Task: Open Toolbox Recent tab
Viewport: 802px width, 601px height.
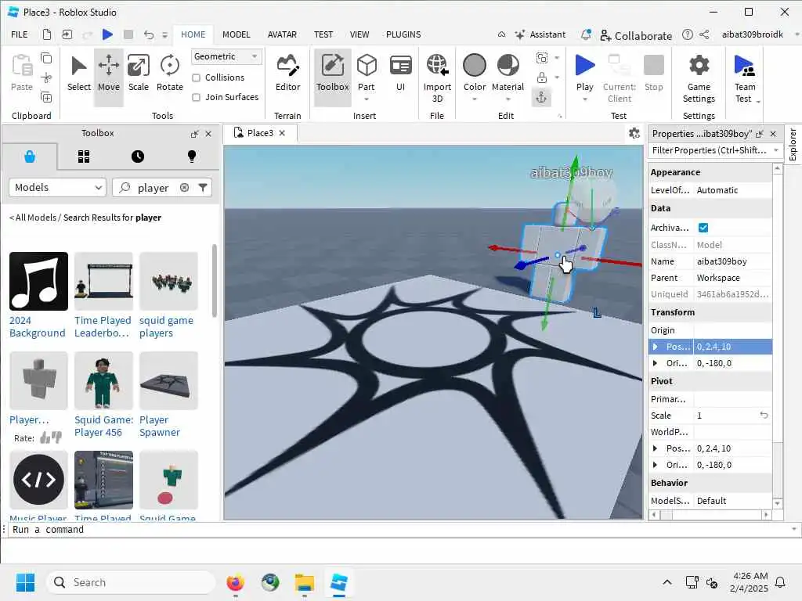Action: click(x=138, y=157)
